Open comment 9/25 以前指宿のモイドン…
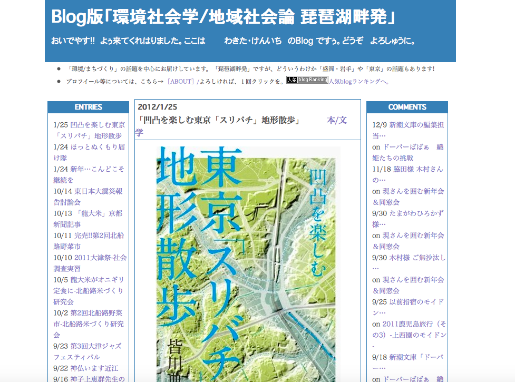Screen dimensions: 515x382 click(x=408, y=307)
